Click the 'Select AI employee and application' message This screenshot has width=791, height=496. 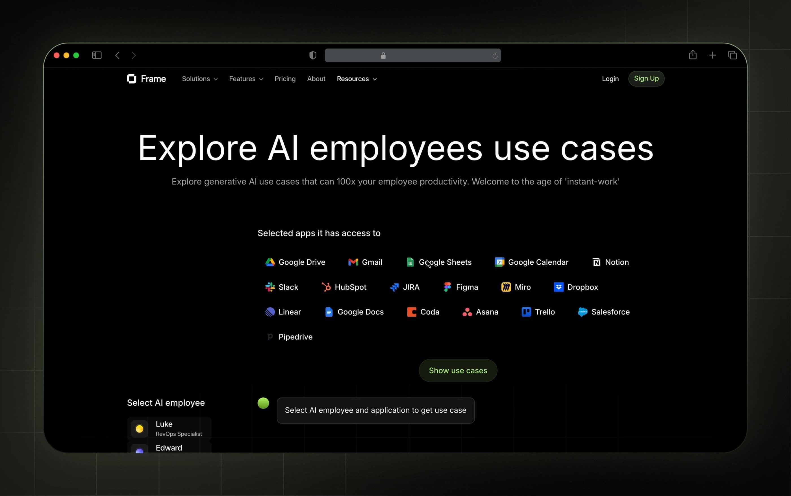[375, 410]
